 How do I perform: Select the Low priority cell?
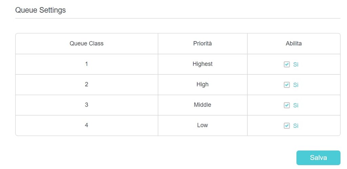click(x=202, y=125)
